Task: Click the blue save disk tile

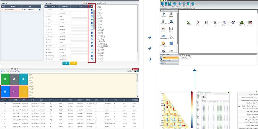Action: [x=5, y=92]
